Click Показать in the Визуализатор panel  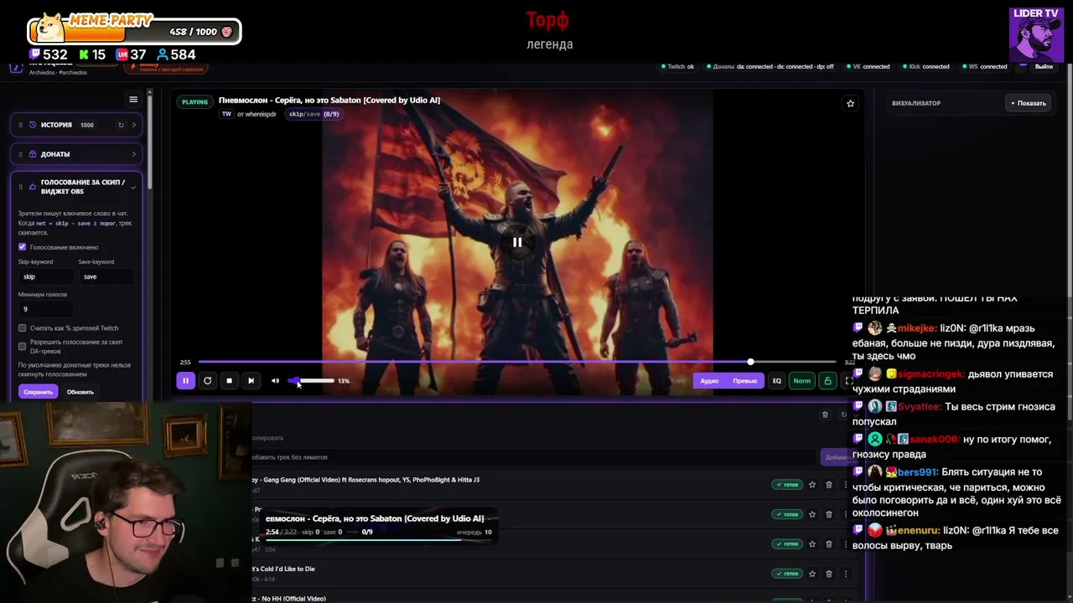point(1029,103)
